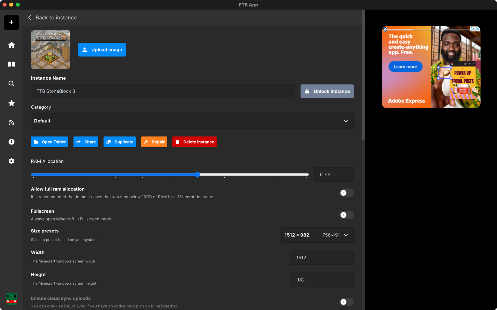The image size is (497, 310).
Task: Click the search icon in sidebar
Action: 11,83
